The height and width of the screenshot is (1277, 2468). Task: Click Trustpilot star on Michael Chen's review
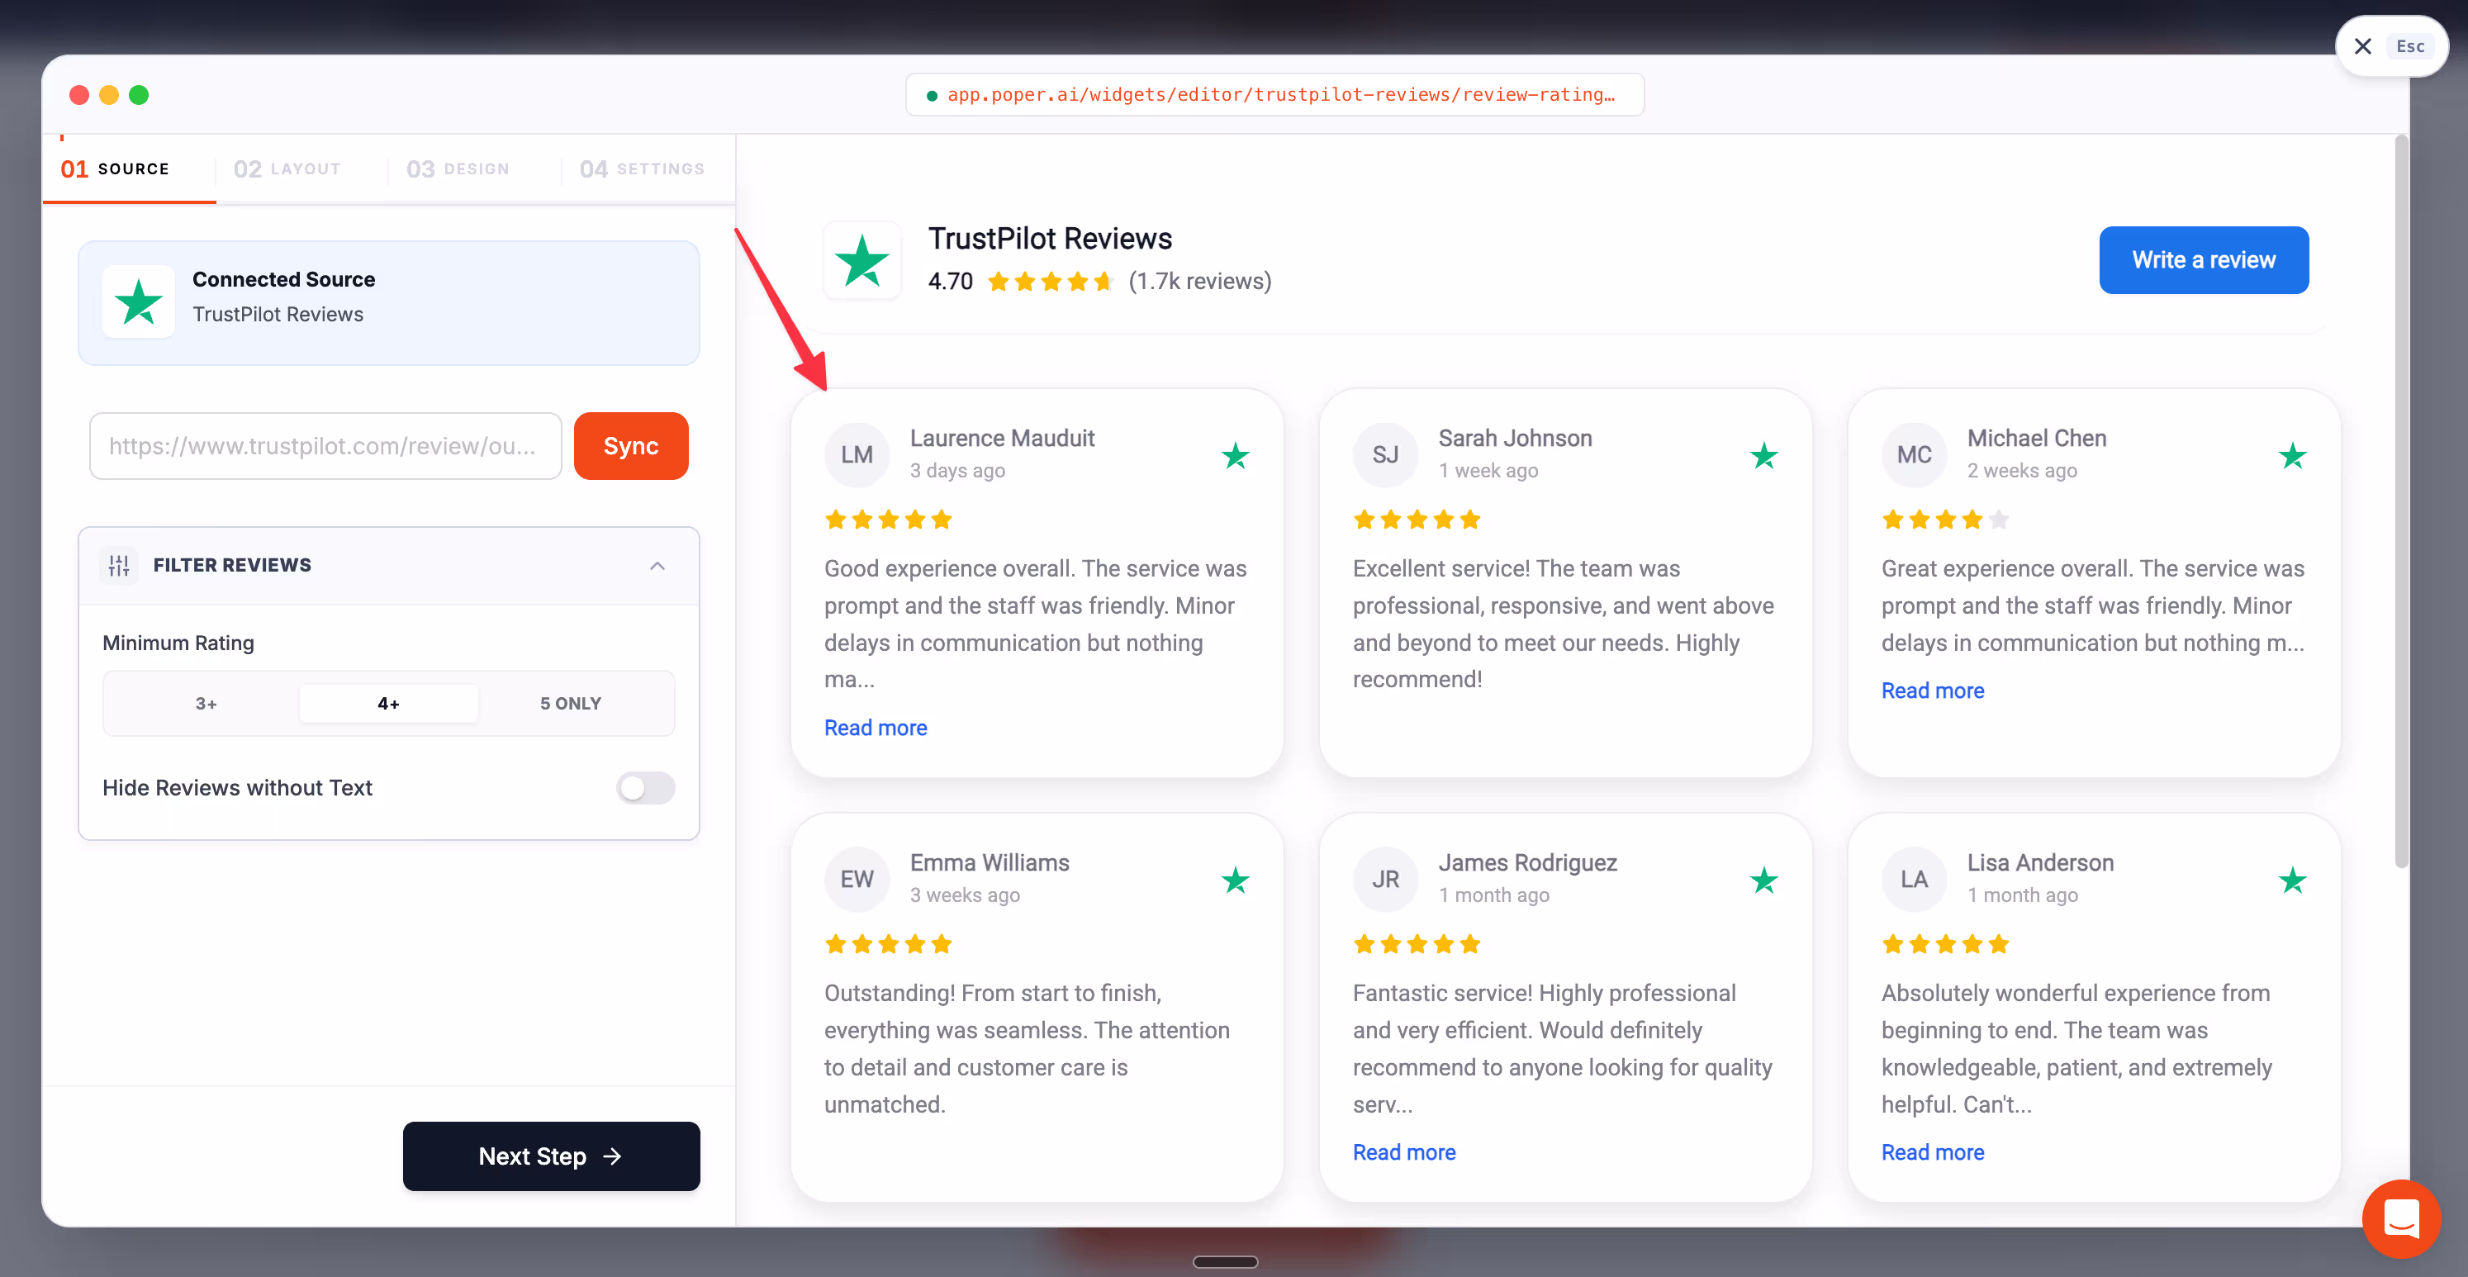(x=2293, y=455)
